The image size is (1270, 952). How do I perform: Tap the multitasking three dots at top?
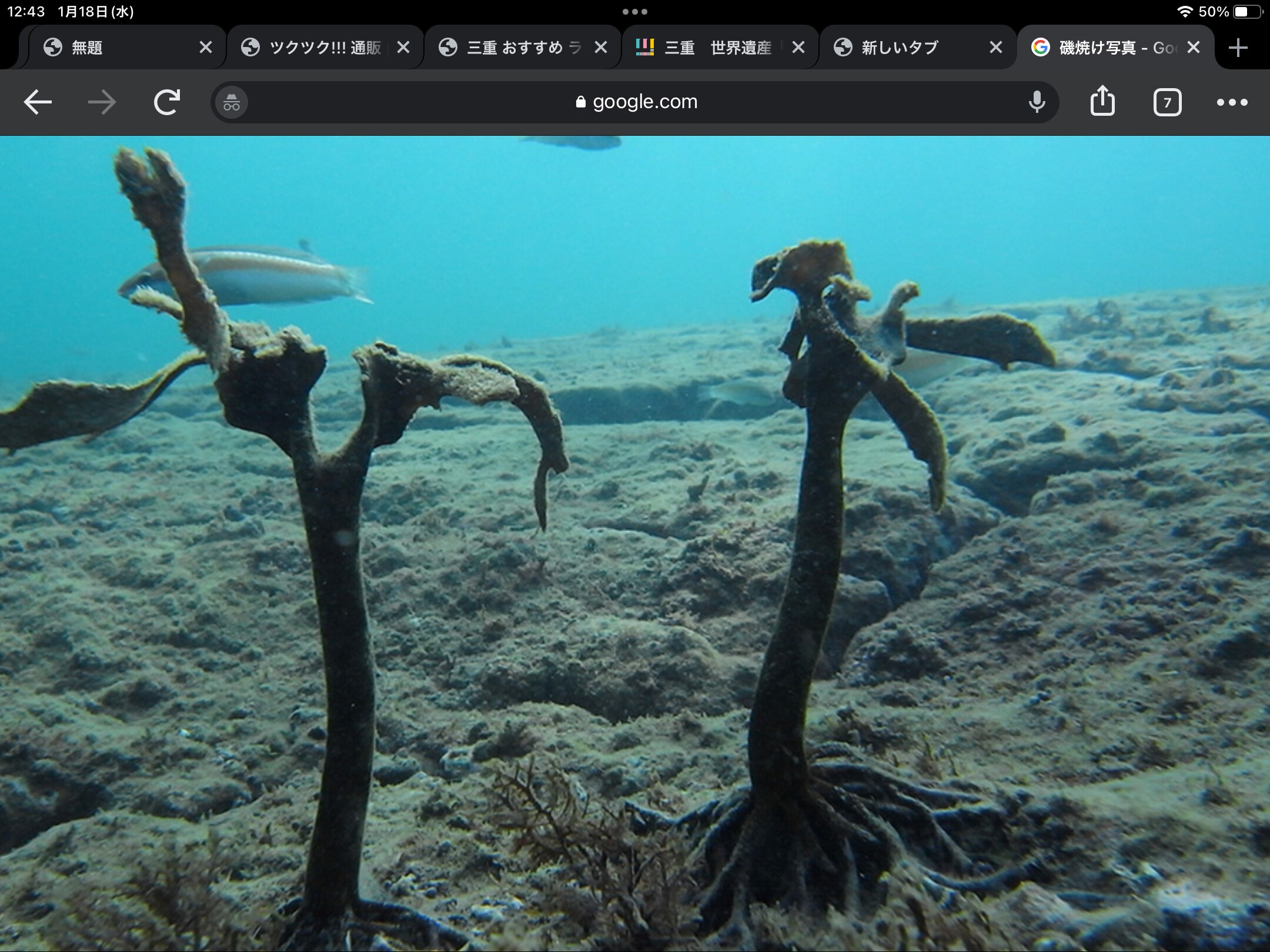635,12
